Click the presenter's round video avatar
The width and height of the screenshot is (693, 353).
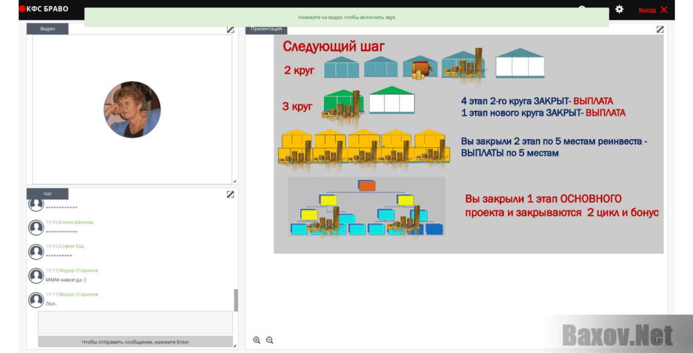132,109
